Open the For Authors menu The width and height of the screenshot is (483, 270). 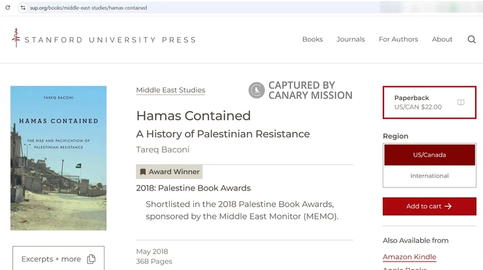398,39
